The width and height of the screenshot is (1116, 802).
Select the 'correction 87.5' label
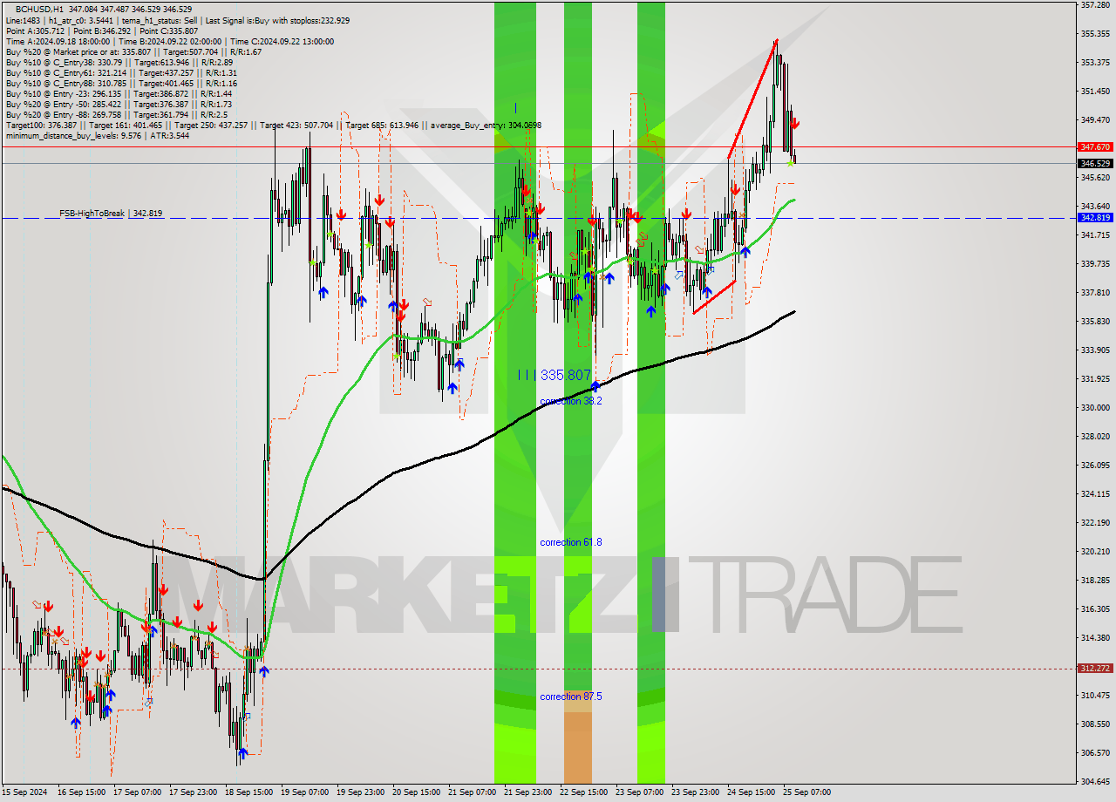tap(570, 697)
